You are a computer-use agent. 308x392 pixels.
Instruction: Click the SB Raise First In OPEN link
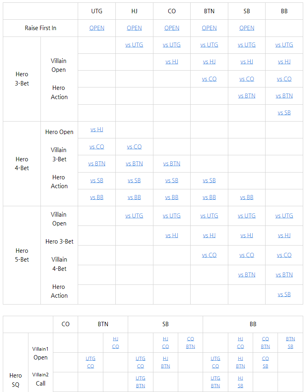click(x=247, y=28)
